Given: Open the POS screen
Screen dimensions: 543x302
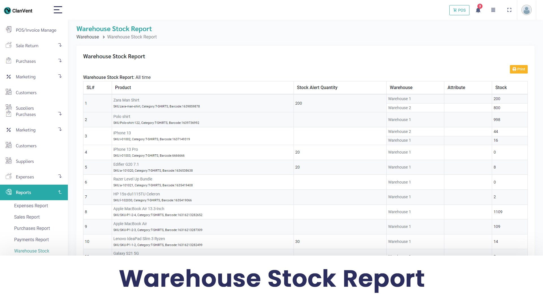Looking at the screenshot, I should (x=459, y=10).
